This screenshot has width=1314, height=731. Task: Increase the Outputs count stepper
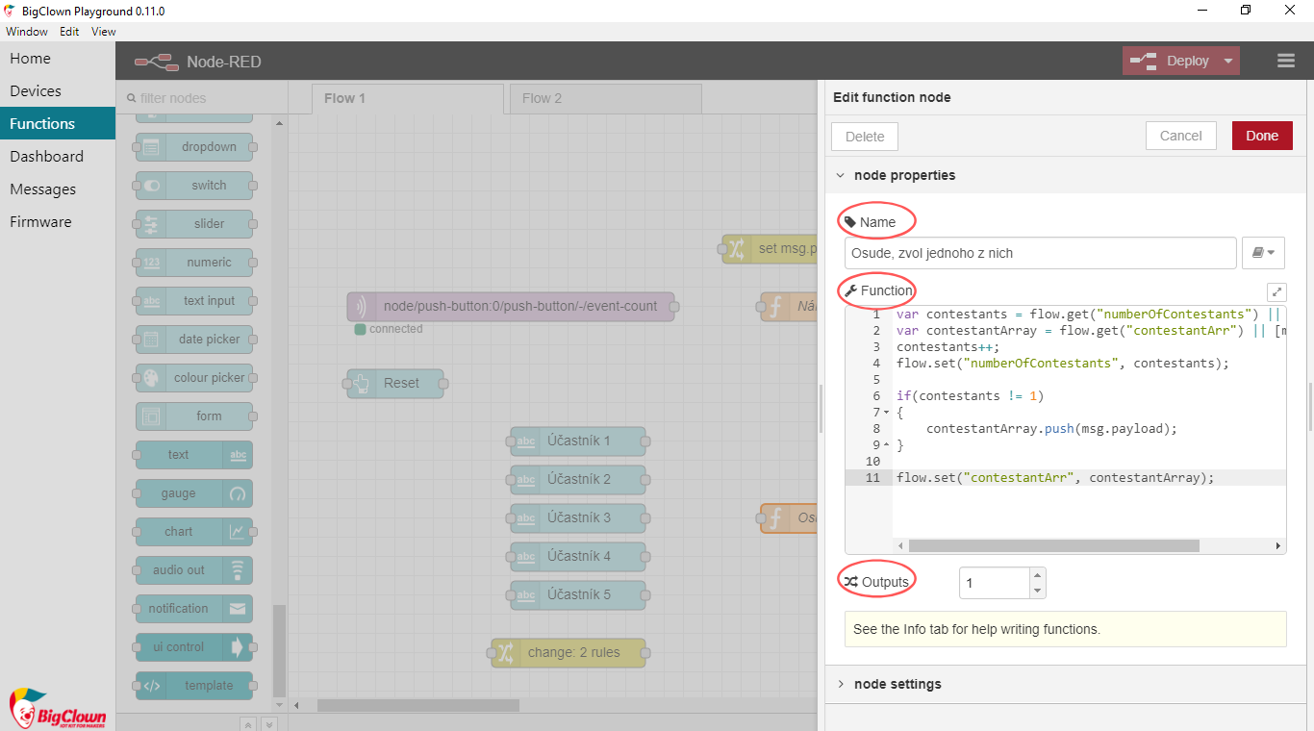tap(1037, 575)
